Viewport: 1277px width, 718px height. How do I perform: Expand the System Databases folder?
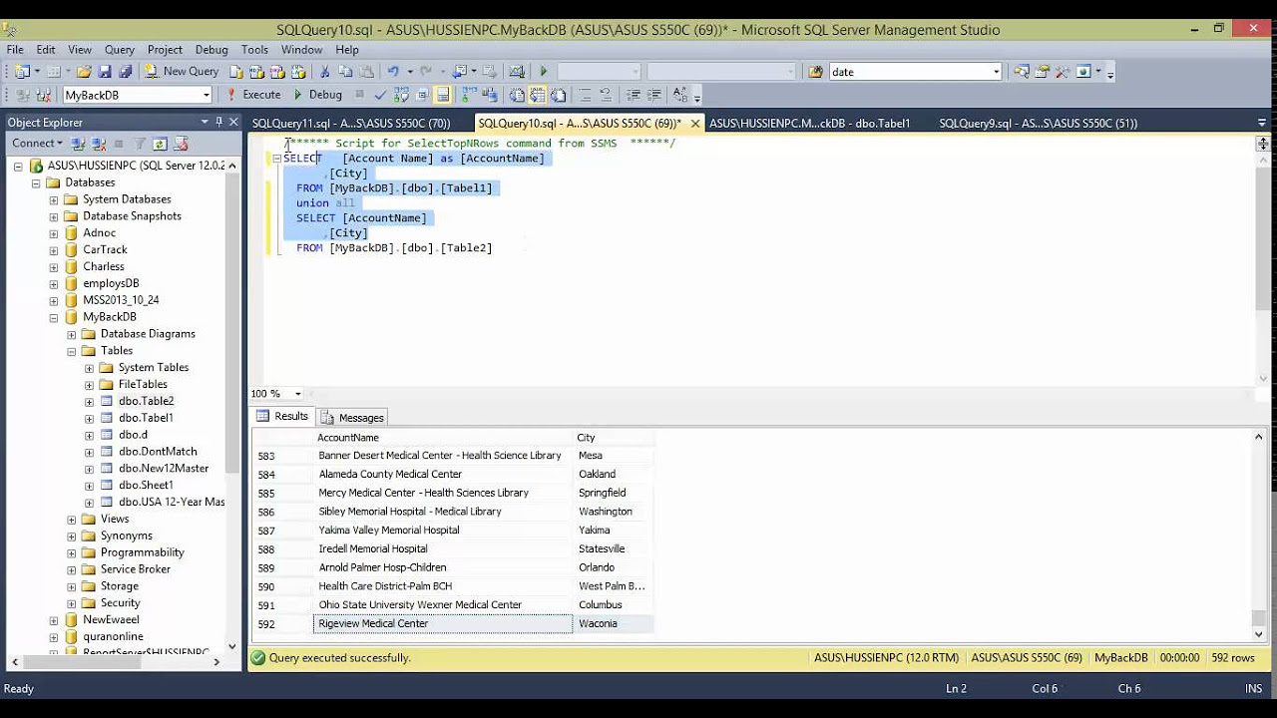click(54, 199)
